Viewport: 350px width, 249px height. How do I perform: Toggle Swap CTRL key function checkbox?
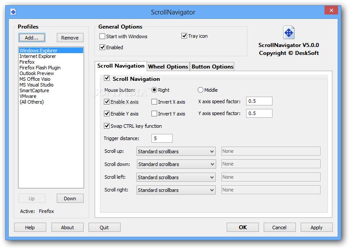[107, 126]
